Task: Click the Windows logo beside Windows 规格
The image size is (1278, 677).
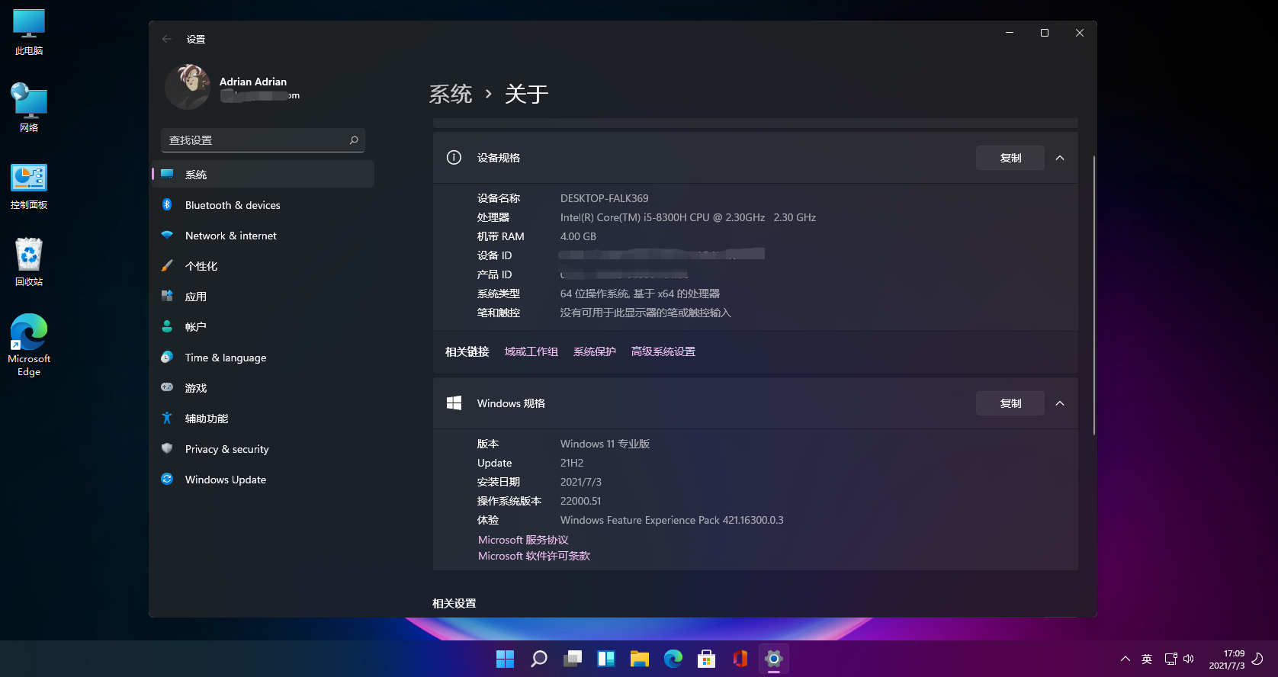Action: coord(454,403)
